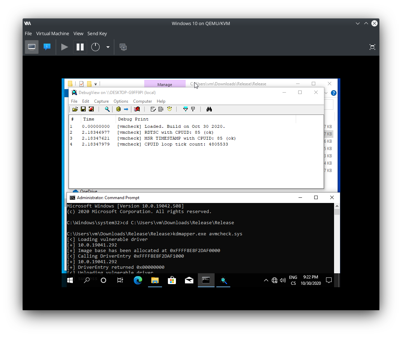Click the Explorer help question mark icon
Image resolution: width=402 pixels, height=337 pixels.
tap(333, 93)
